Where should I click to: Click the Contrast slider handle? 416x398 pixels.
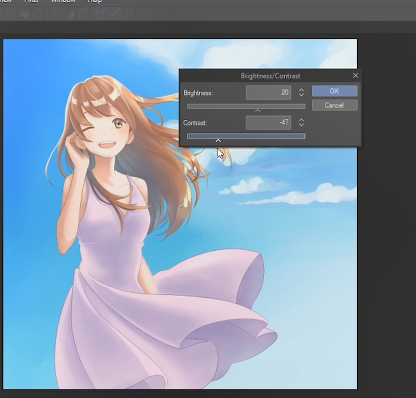click(218, 140)
